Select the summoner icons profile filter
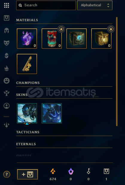The width and height of the screenshot is (125, 185). click(x=7, y=106)
